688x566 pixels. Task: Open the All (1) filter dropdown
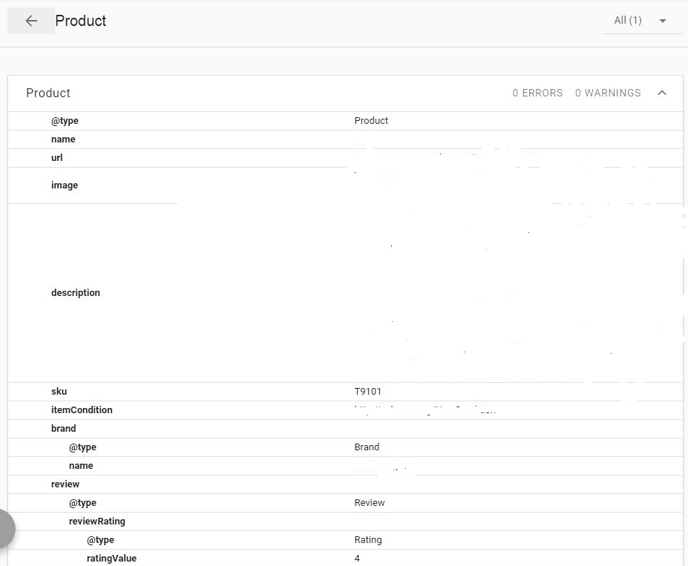coord(641,21)
